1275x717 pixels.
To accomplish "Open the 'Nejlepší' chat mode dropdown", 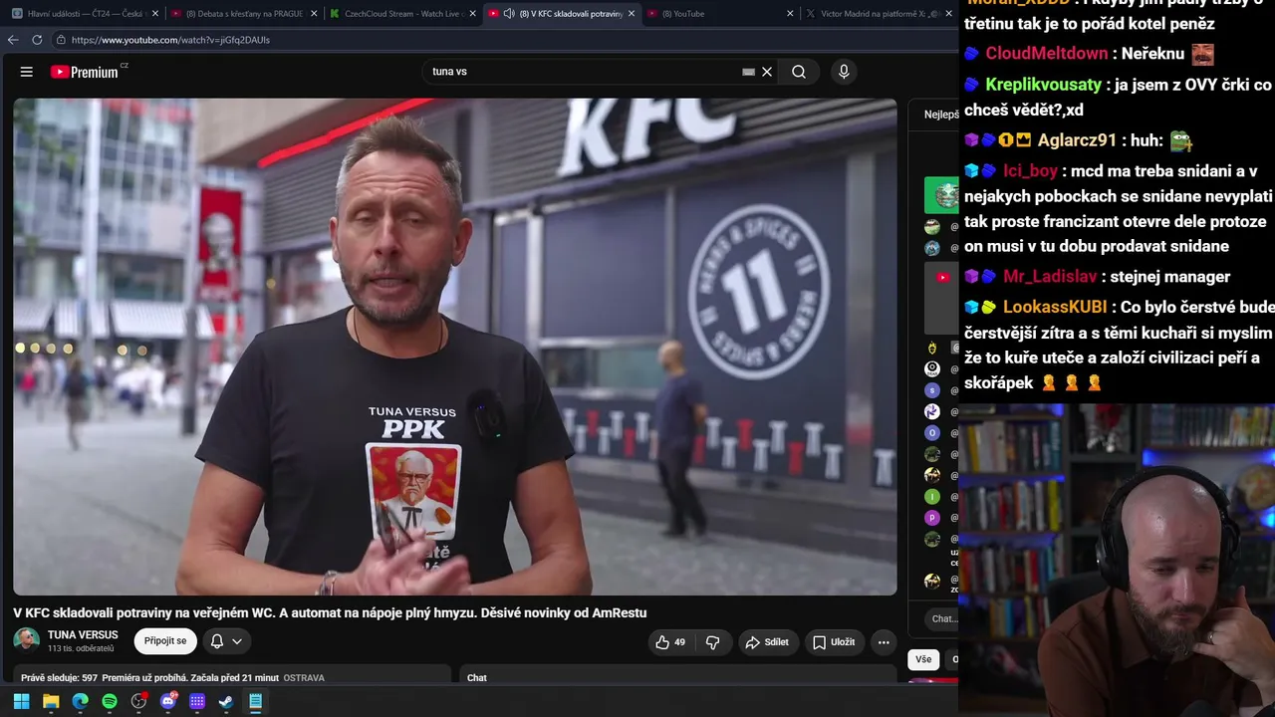I will click(940, 115).
